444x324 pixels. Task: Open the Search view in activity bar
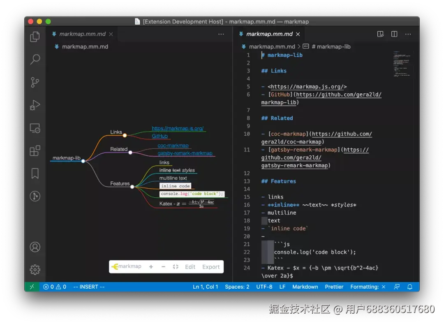(x=35, y=59)
